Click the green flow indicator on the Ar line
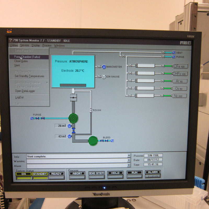 [x=167, y=81]
